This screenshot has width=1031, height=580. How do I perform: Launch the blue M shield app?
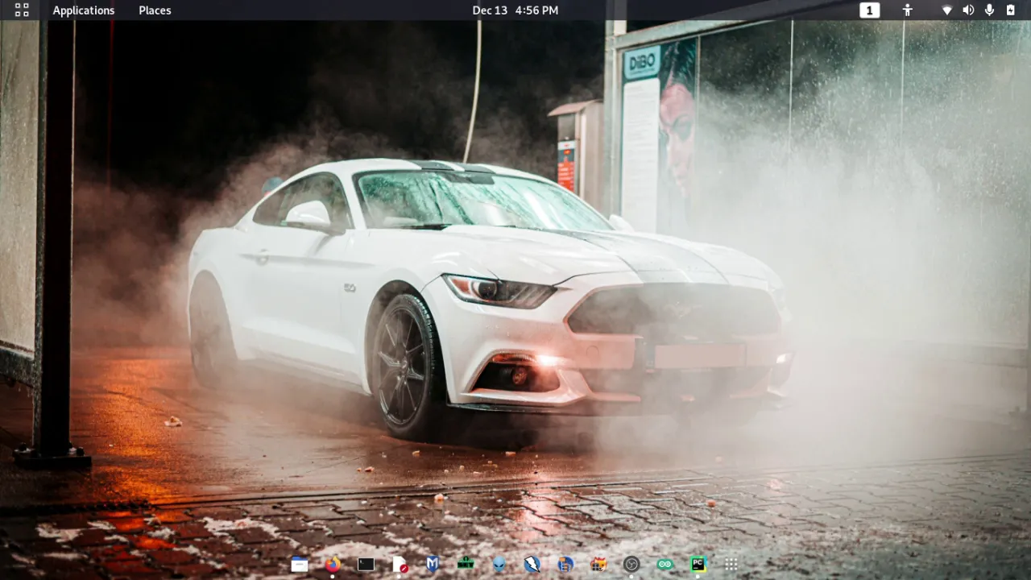click(x=433, y=565)
